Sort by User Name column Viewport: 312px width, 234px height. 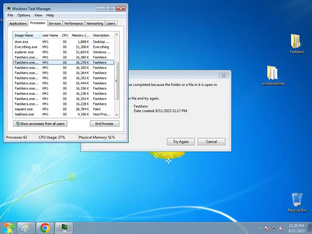(50, 35)
